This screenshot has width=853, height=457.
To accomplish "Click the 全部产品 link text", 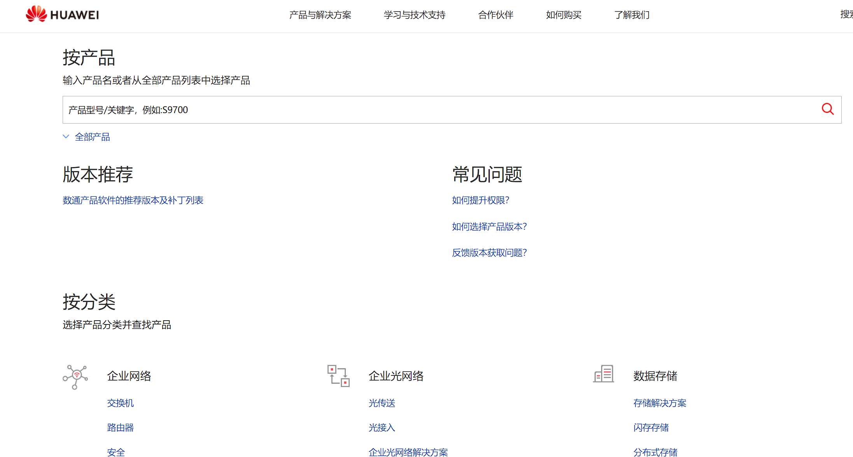I will pos(93,137).
